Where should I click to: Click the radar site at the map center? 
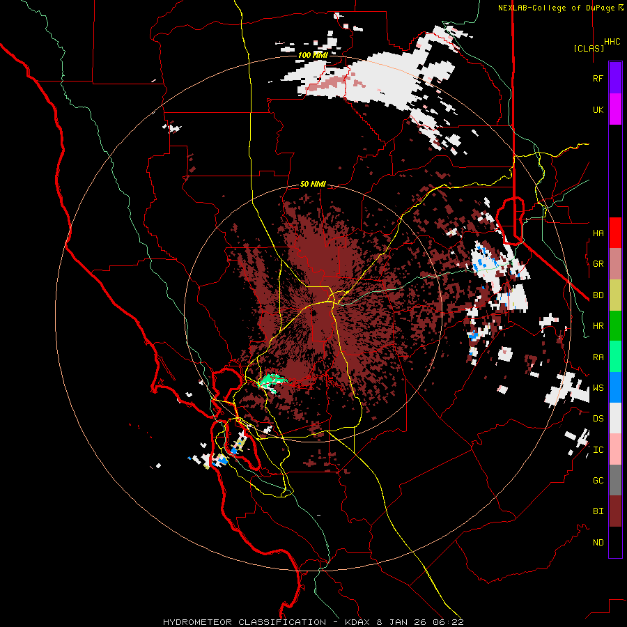313,314
